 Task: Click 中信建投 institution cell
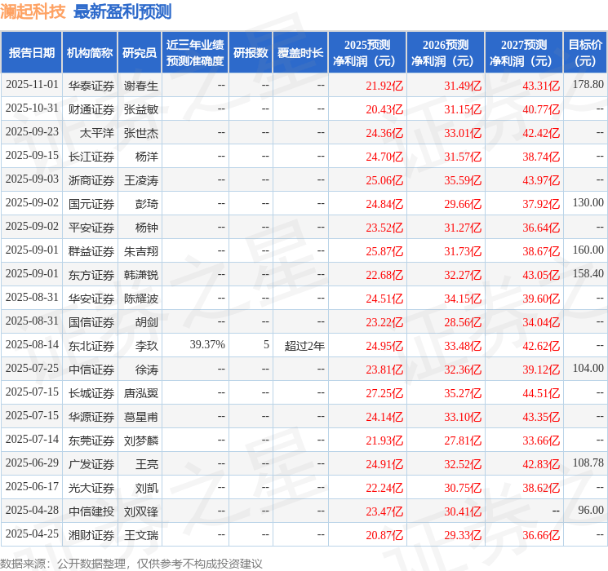click(x=91, y=511)
